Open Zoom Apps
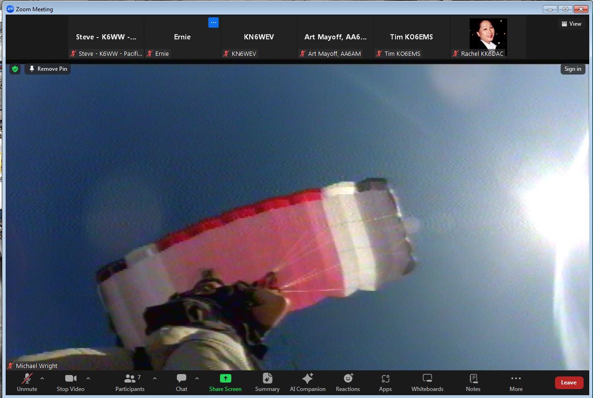Image resolution: width=593 pixels, height=398 pixels. click(x=385, y=382)
